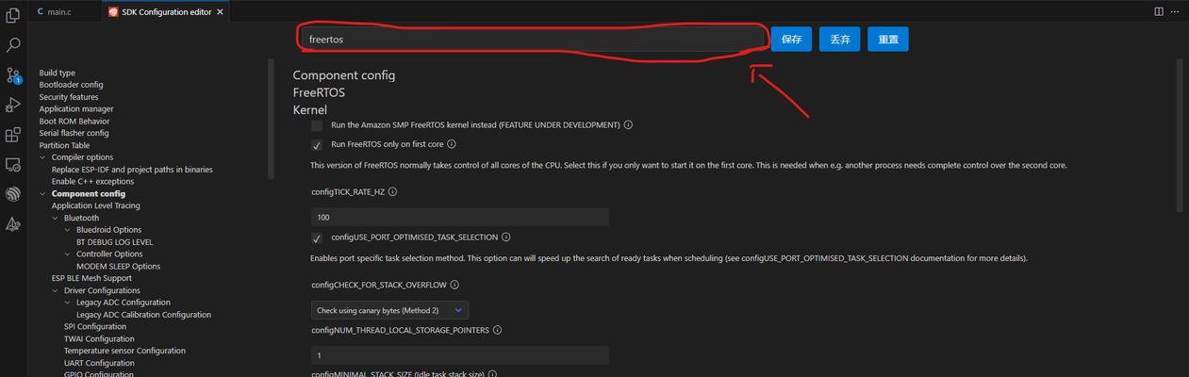Click the Kernel section heading
1189x377 pixels.
coord(310,110)
